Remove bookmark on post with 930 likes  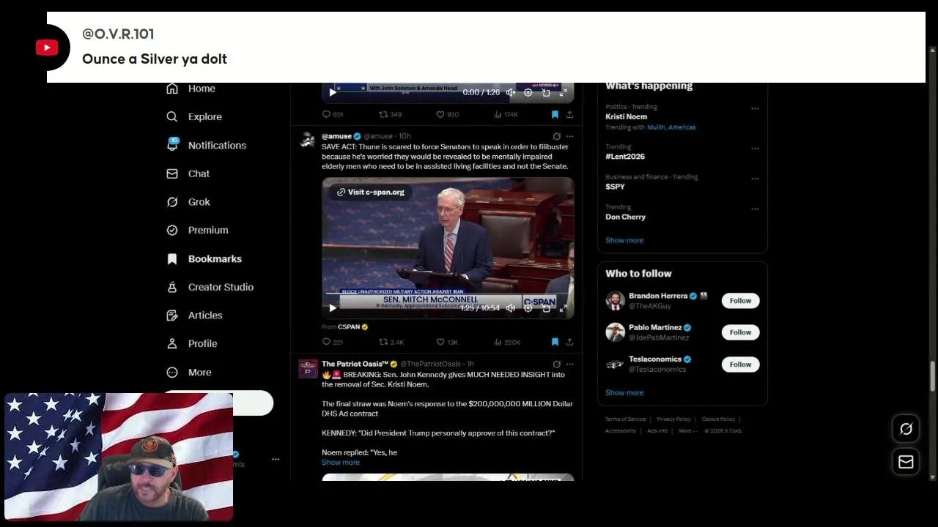click(555, 114)
